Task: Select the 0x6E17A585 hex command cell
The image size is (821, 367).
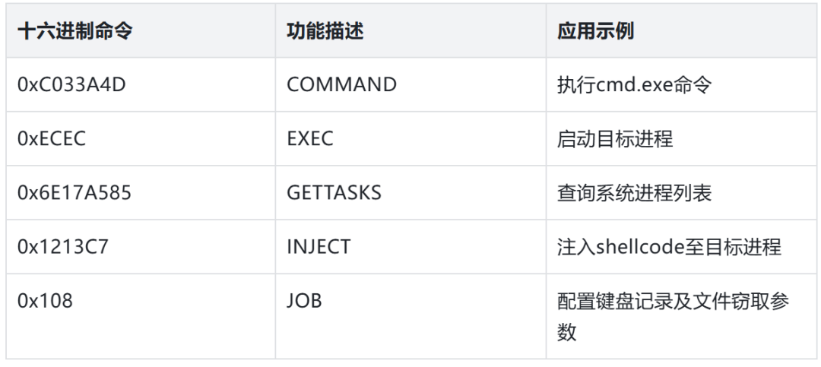Action: pyautogui.click(x=74, y=193)
